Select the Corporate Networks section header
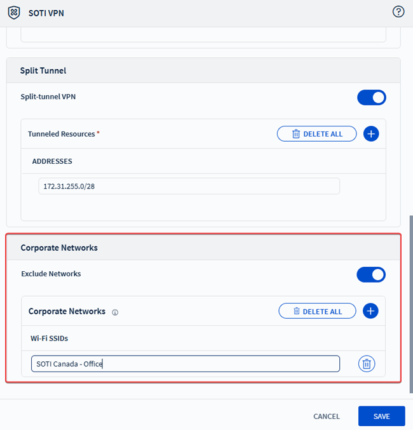Image resolution: width=413 pixels, height=430 pixels. coord(59,248)
